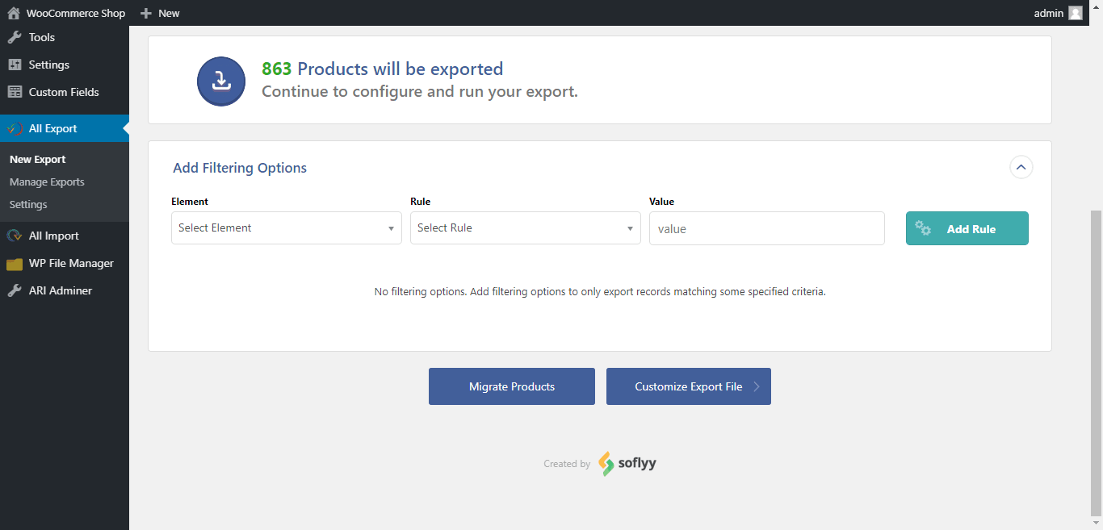Screen dimensions: 1103x530
Task: Click the Tools wrench icon
Action: point(15,37)
